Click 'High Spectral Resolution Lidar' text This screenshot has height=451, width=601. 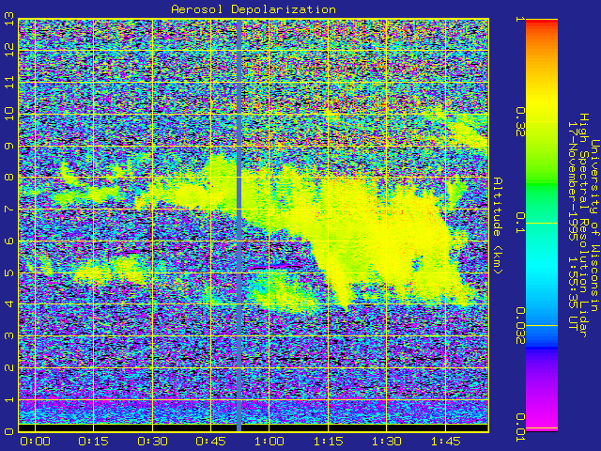coord(583,225)
